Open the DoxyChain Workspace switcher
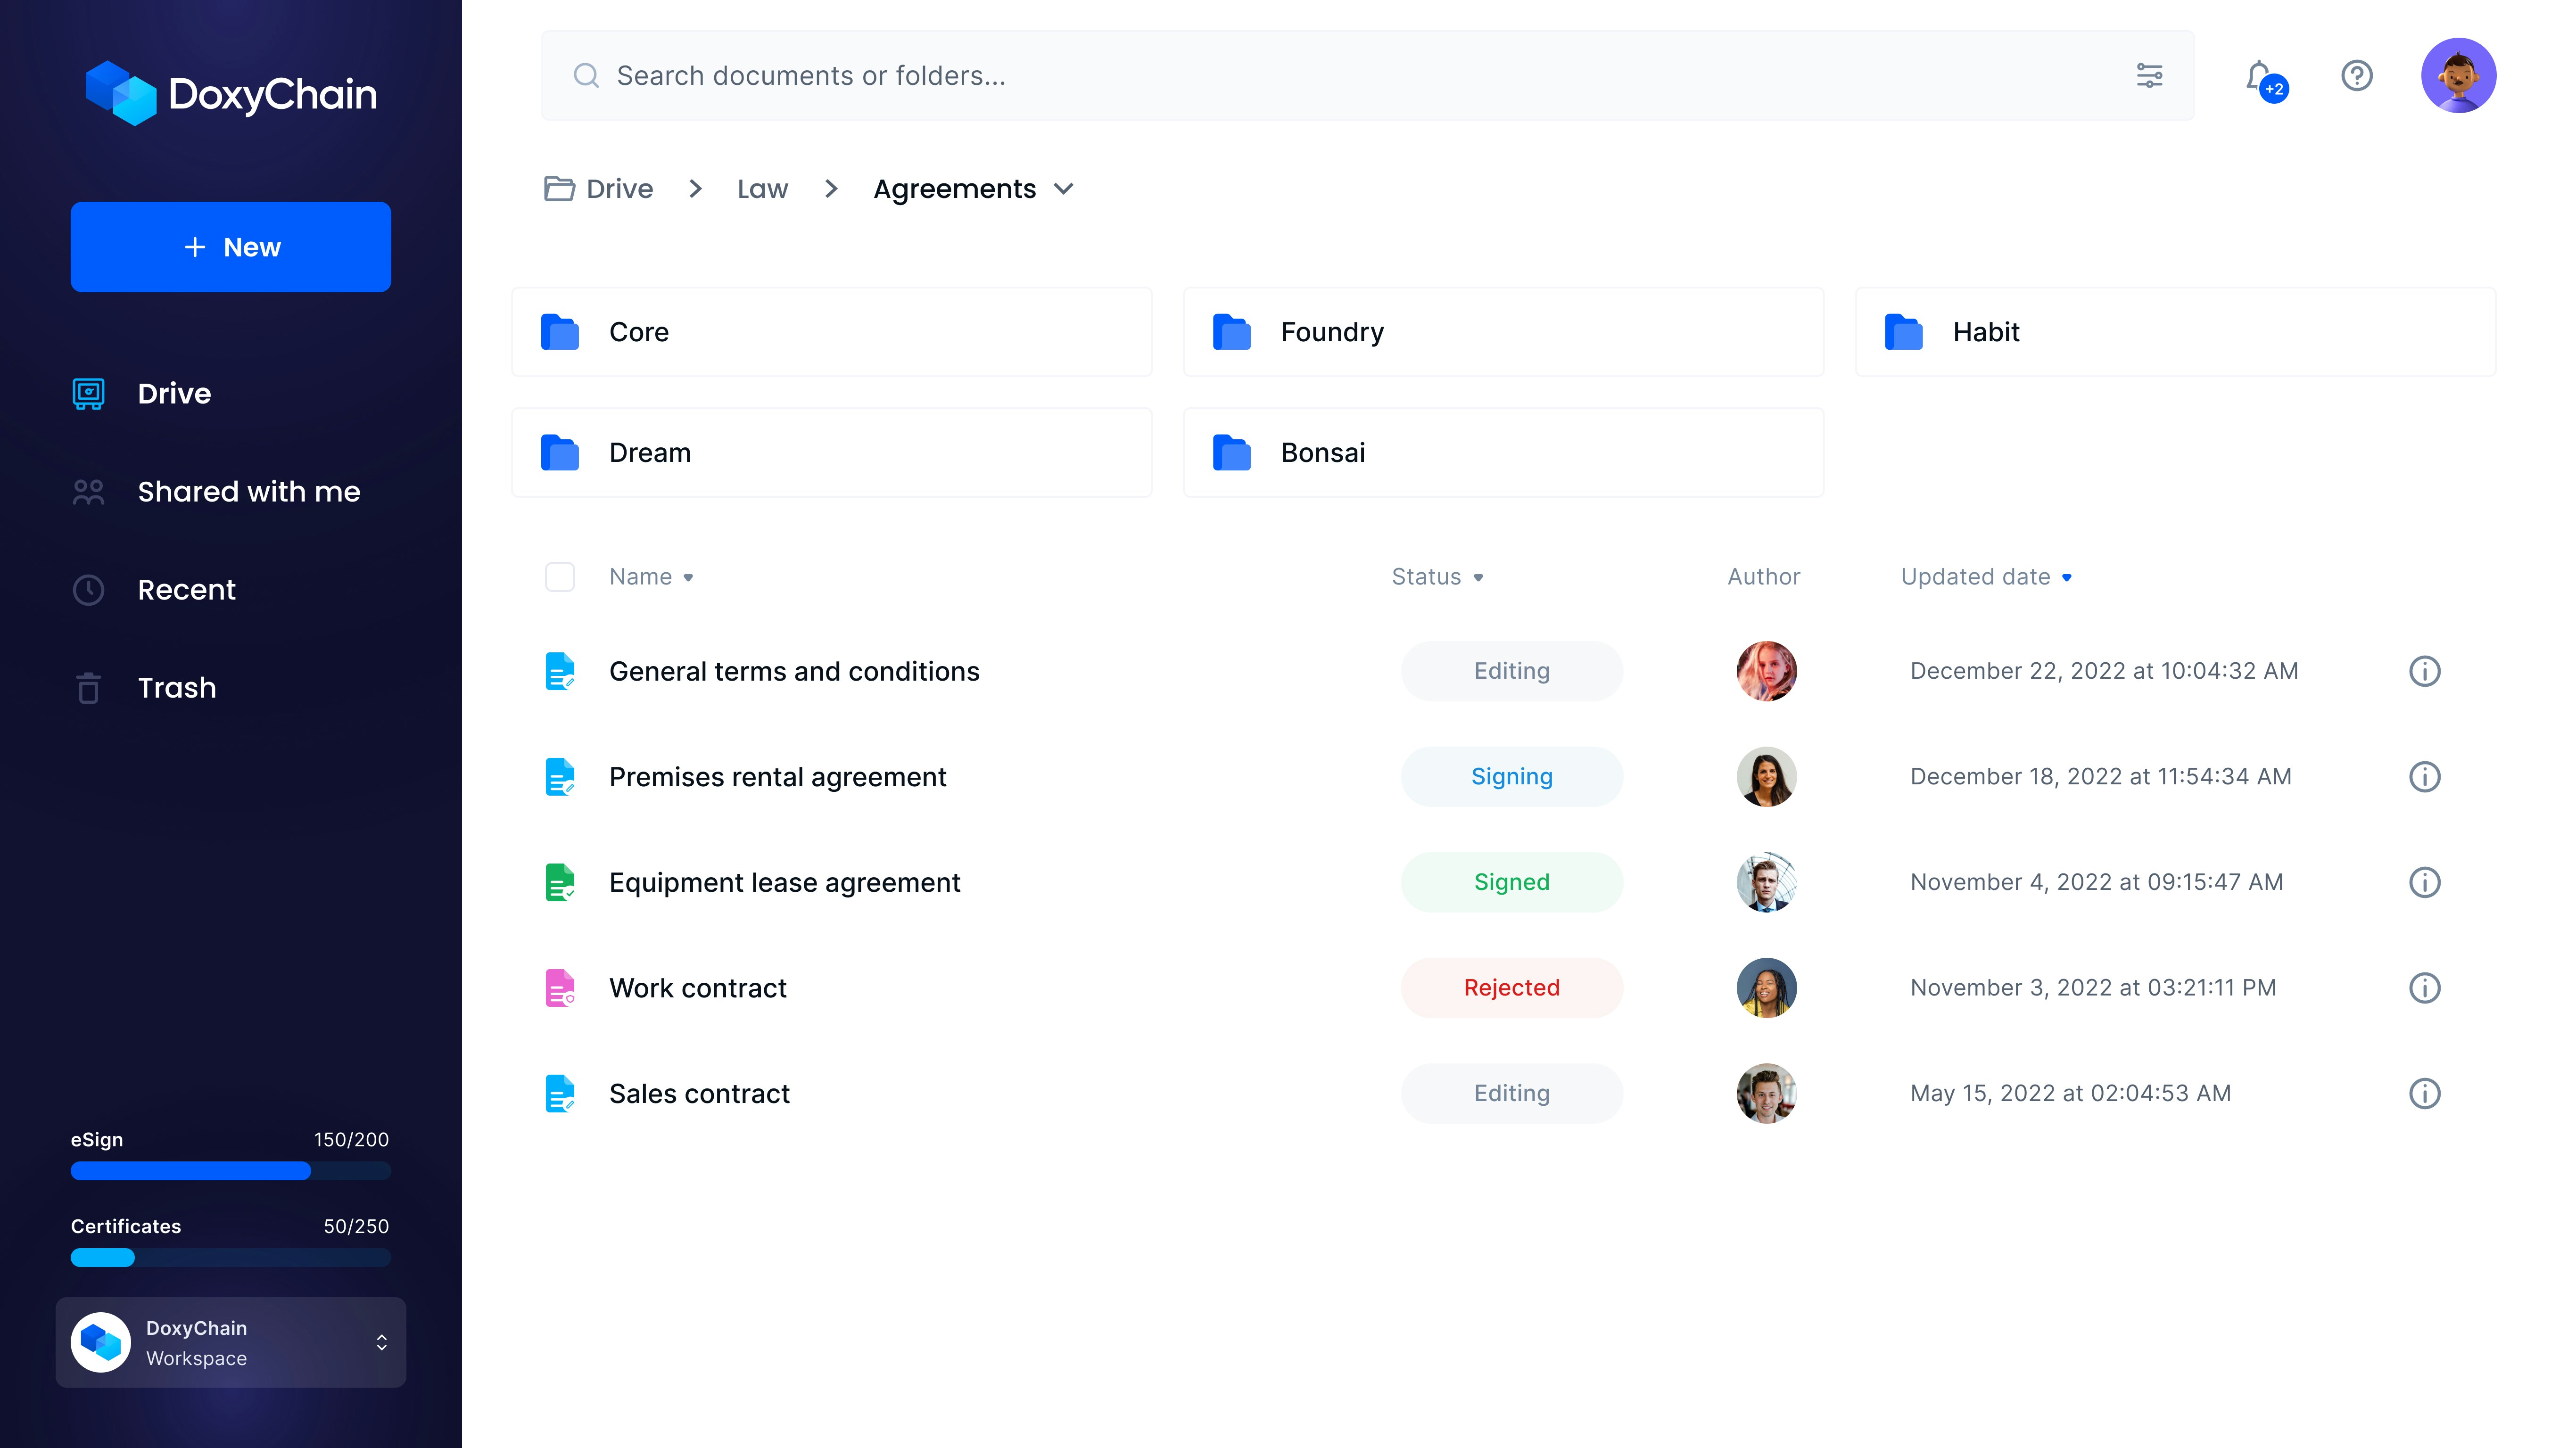The image size is (2576, 1448). coord(231,1342)
